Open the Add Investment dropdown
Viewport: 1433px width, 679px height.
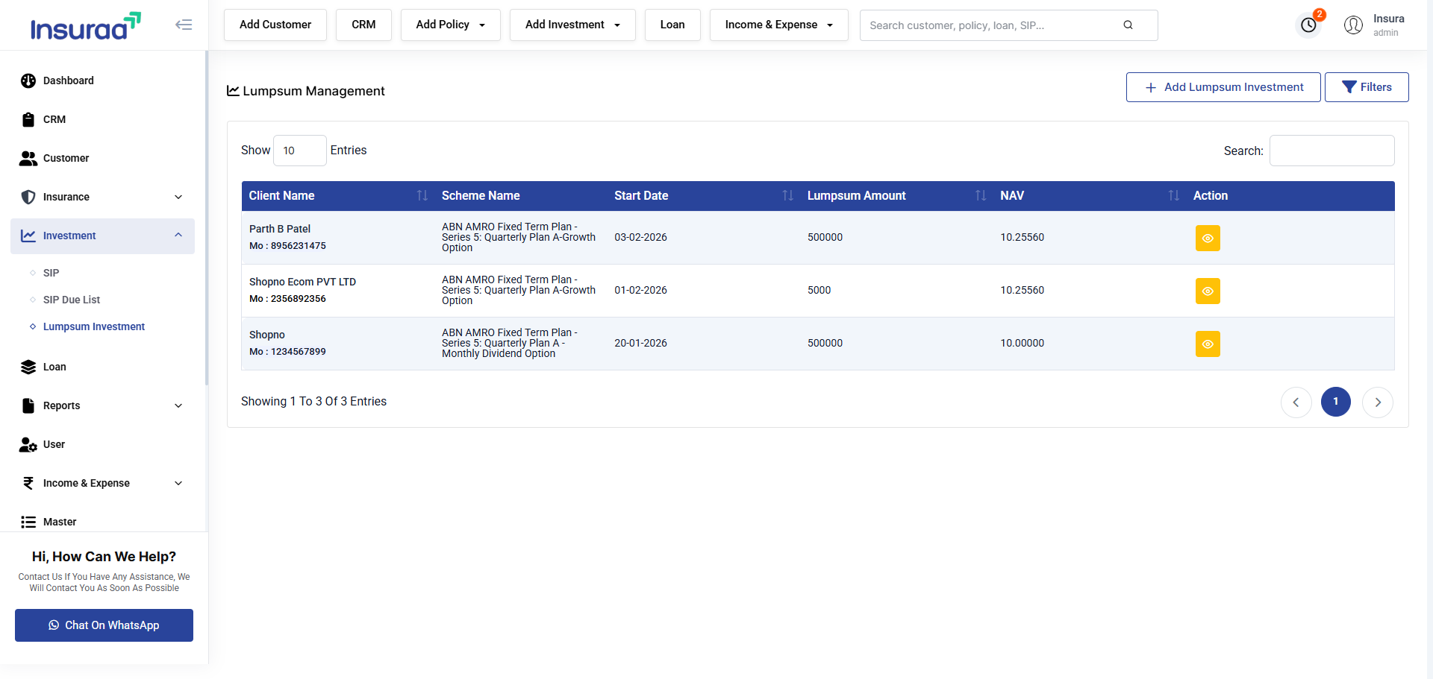tap(572, 25)
